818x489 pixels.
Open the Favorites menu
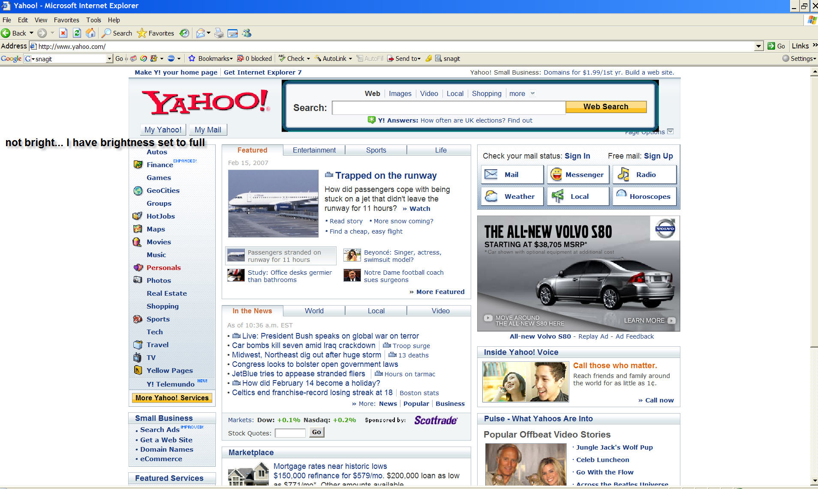pos(66,20)
